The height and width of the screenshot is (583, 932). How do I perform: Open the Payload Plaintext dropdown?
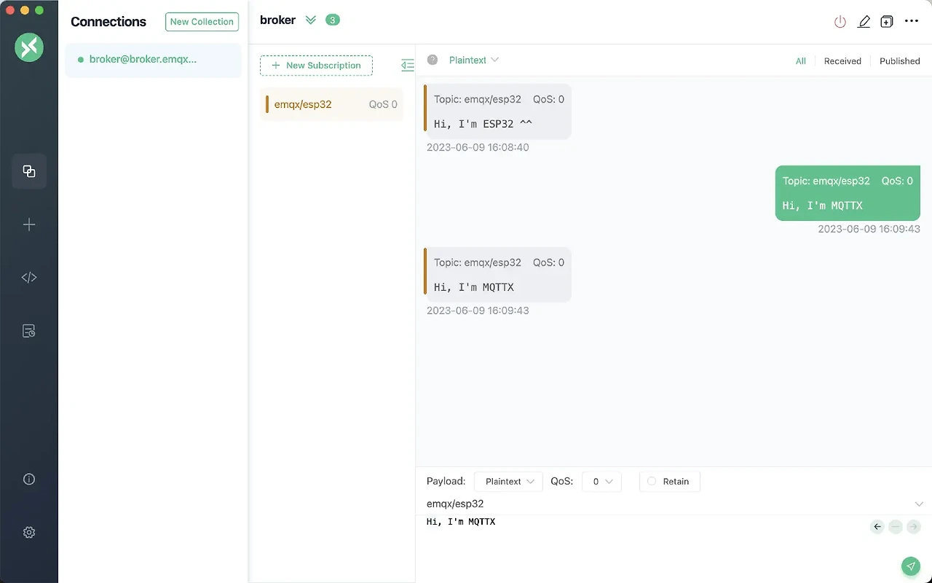pos(508,482)
